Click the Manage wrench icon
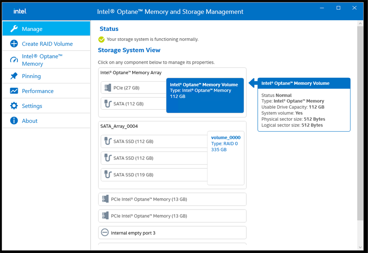368x253 pixels. 14,29
